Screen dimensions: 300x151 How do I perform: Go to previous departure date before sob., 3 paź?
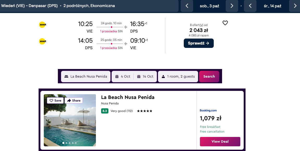pyautogui.click(x=187, y=6)
